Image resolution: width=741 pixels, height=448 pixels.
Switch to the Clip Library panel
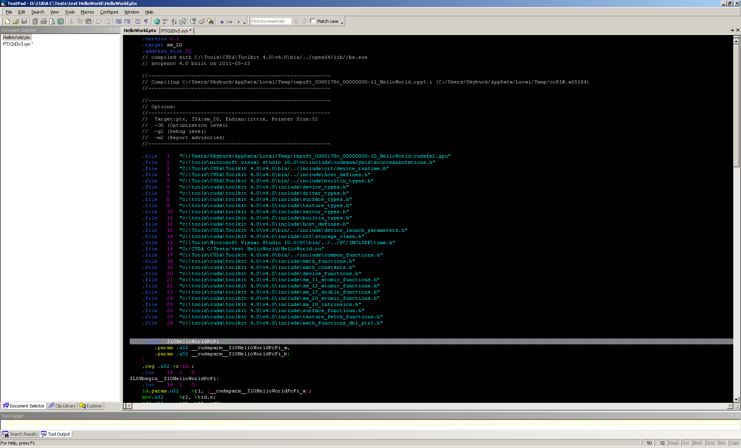(x=62, y=406)
